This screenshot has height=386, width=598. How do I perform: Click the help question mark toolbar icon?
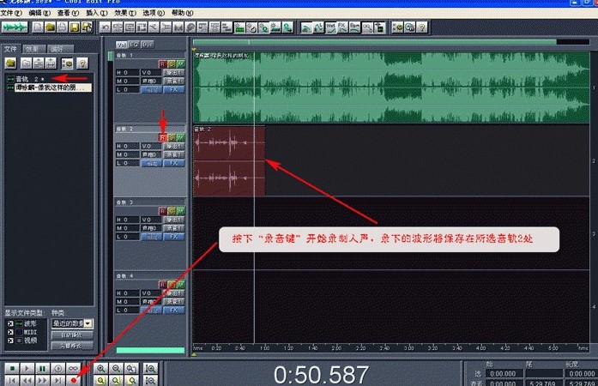point(422,27)
